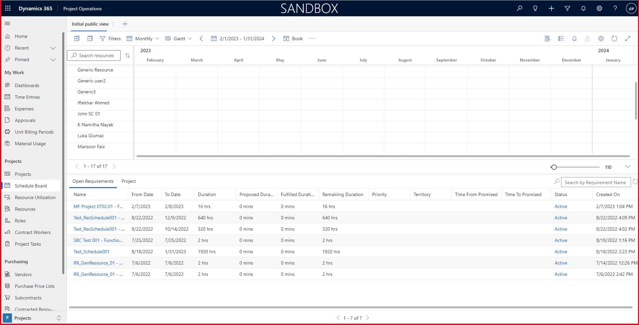Open the Settings gear in header
Image resolution: width=639 pixels, height=325 pixels.
(x=599, y=8)
